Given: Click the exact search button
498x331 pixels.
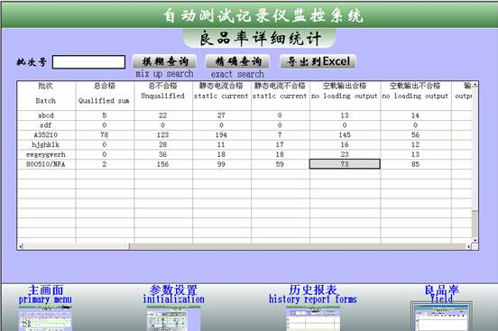Looking at the screenshot, I should (237, 61).
